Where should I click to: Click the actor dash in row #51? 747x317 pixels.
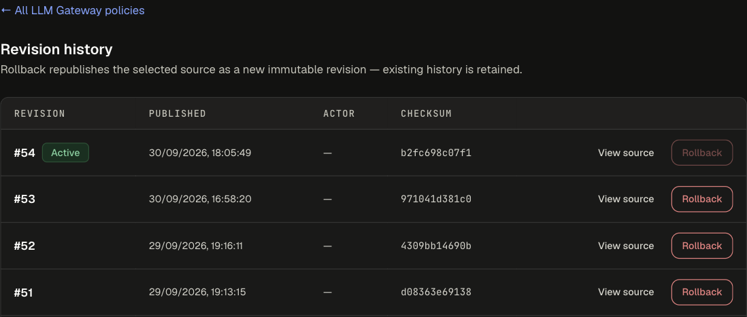[x=327, y=292]
